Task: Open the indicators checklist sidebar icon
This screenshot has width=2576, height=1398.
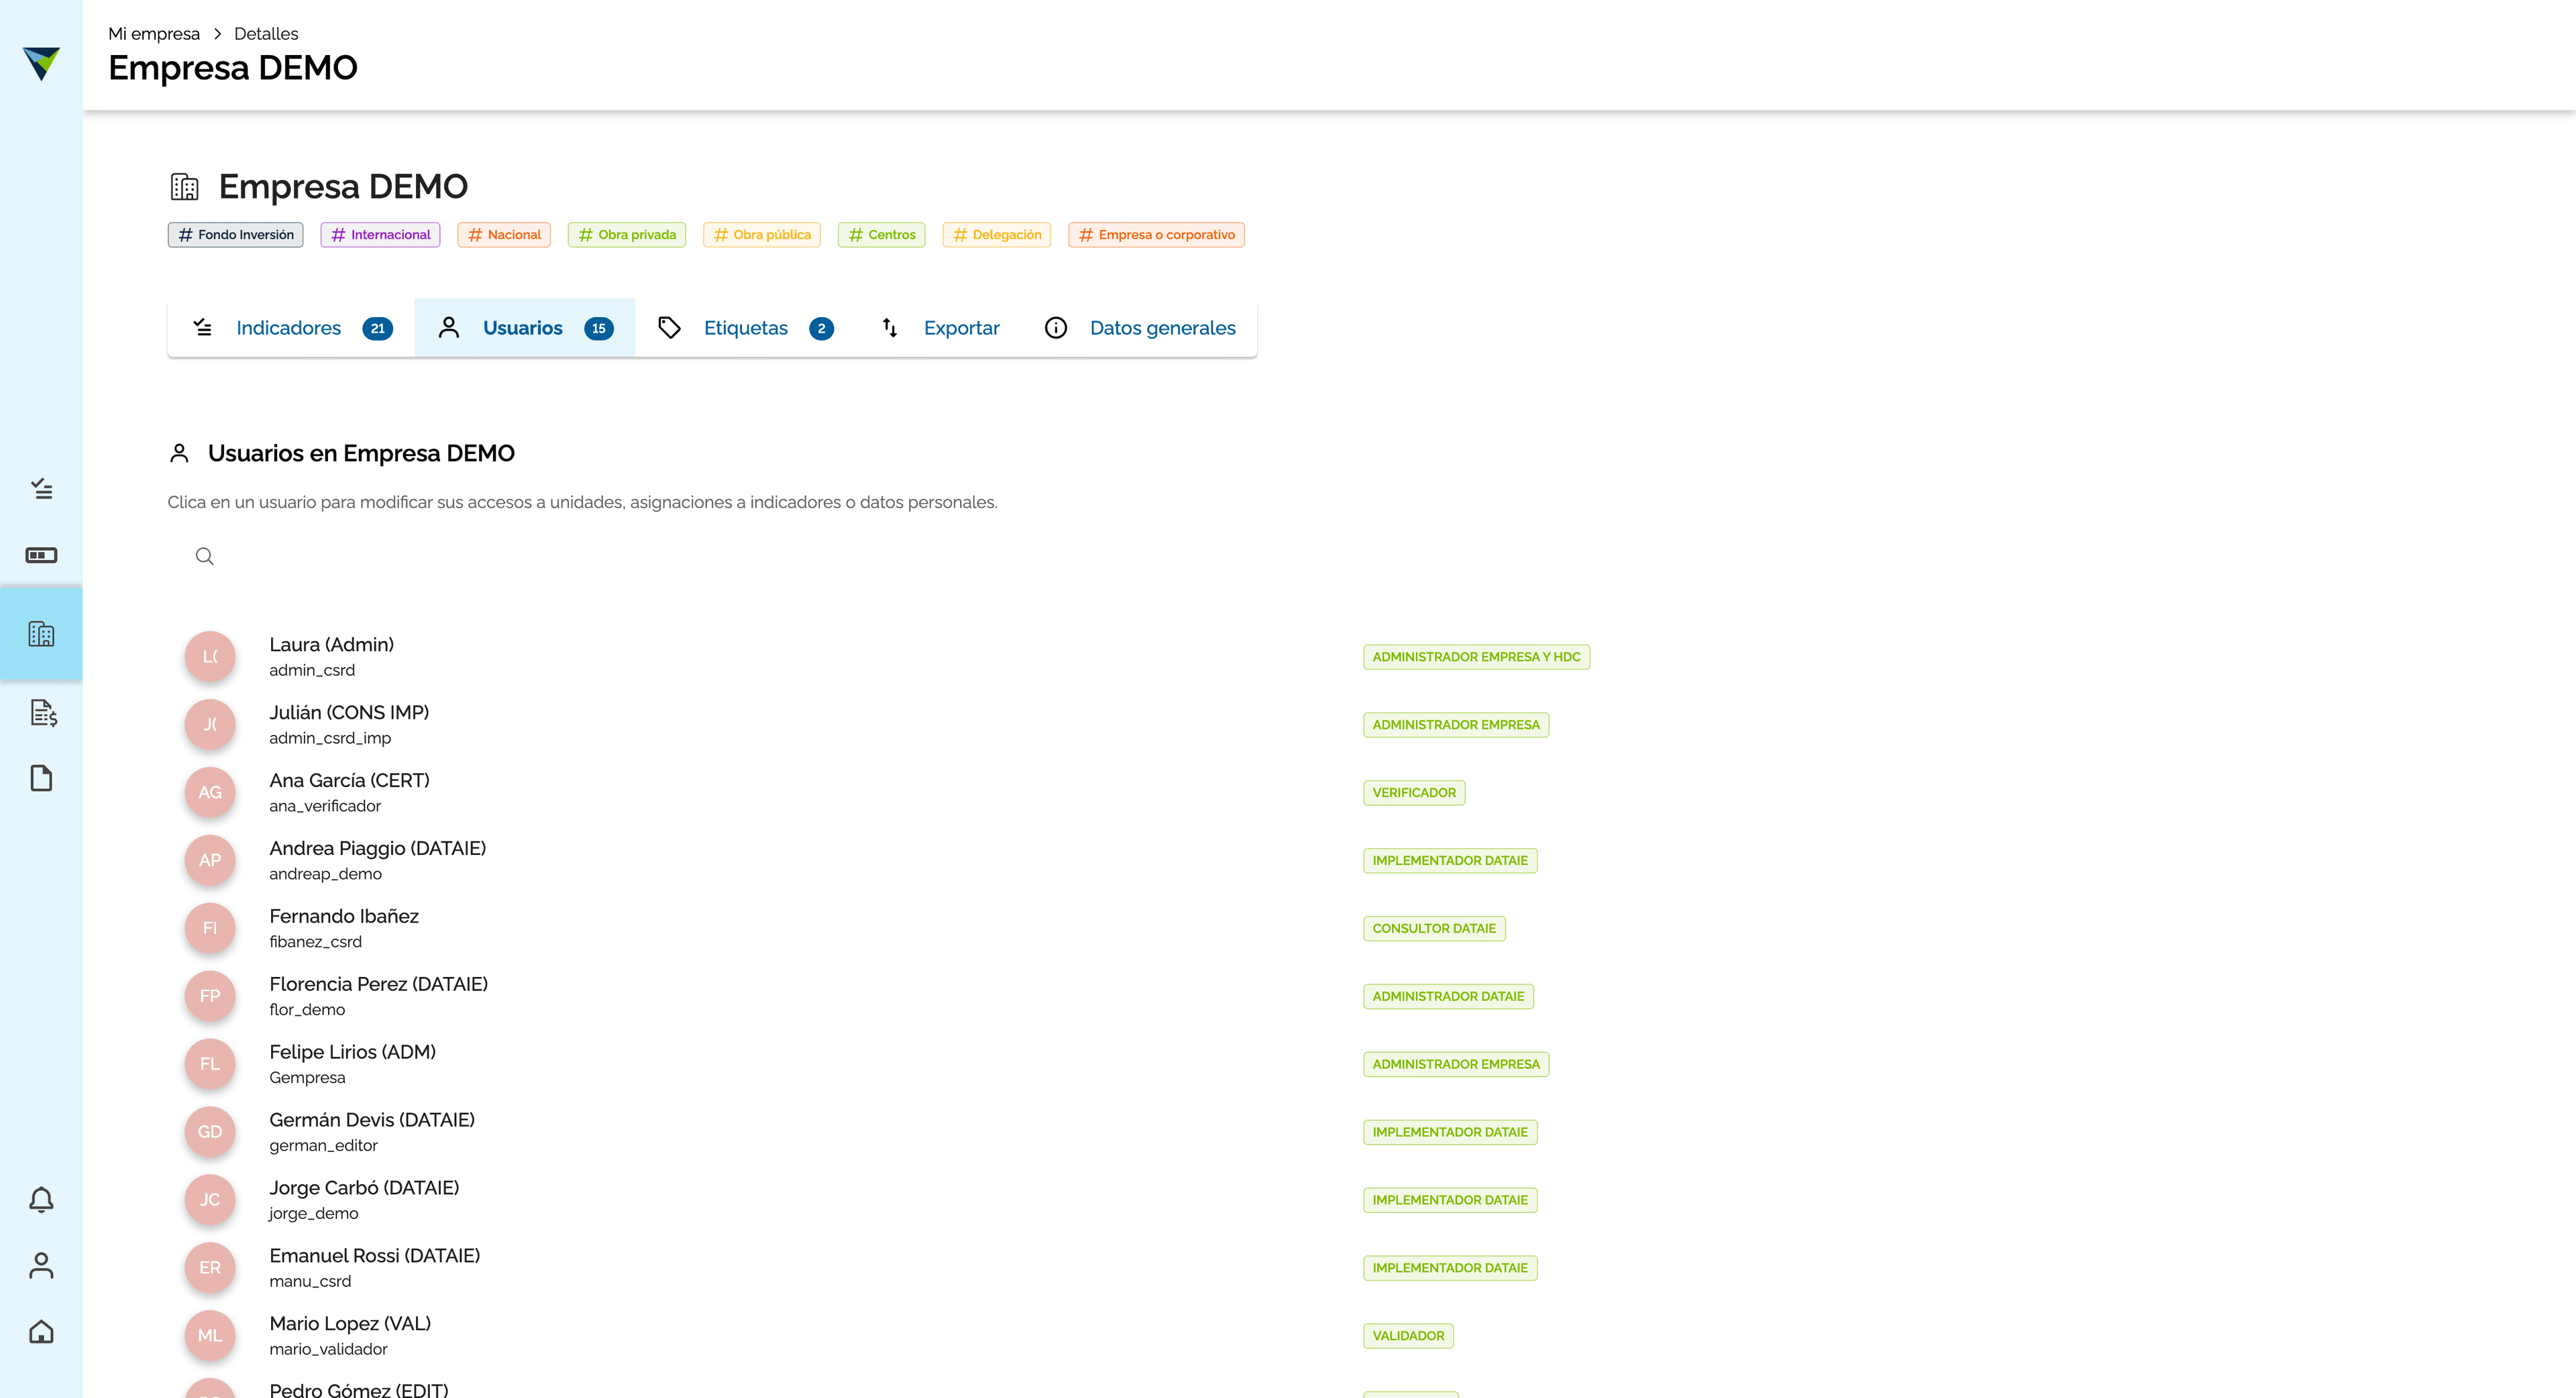Action: (x=41, y=489)
